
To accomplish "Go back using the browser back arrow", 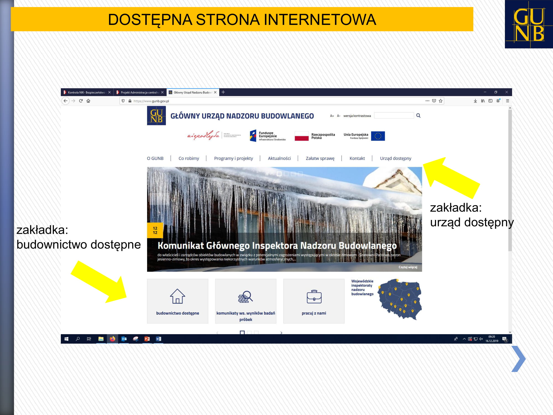I will 66,101.
